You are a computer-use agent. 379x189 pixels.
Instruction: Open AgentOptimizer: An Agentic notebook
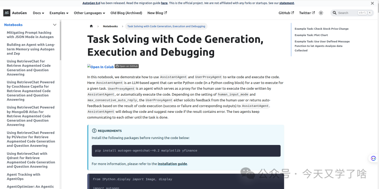[30, 187]
